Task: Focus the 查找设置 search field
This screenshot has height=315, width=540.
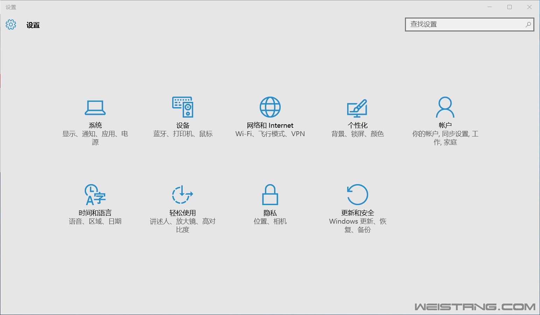Action: pyautogui.click(x=465, y=24)
